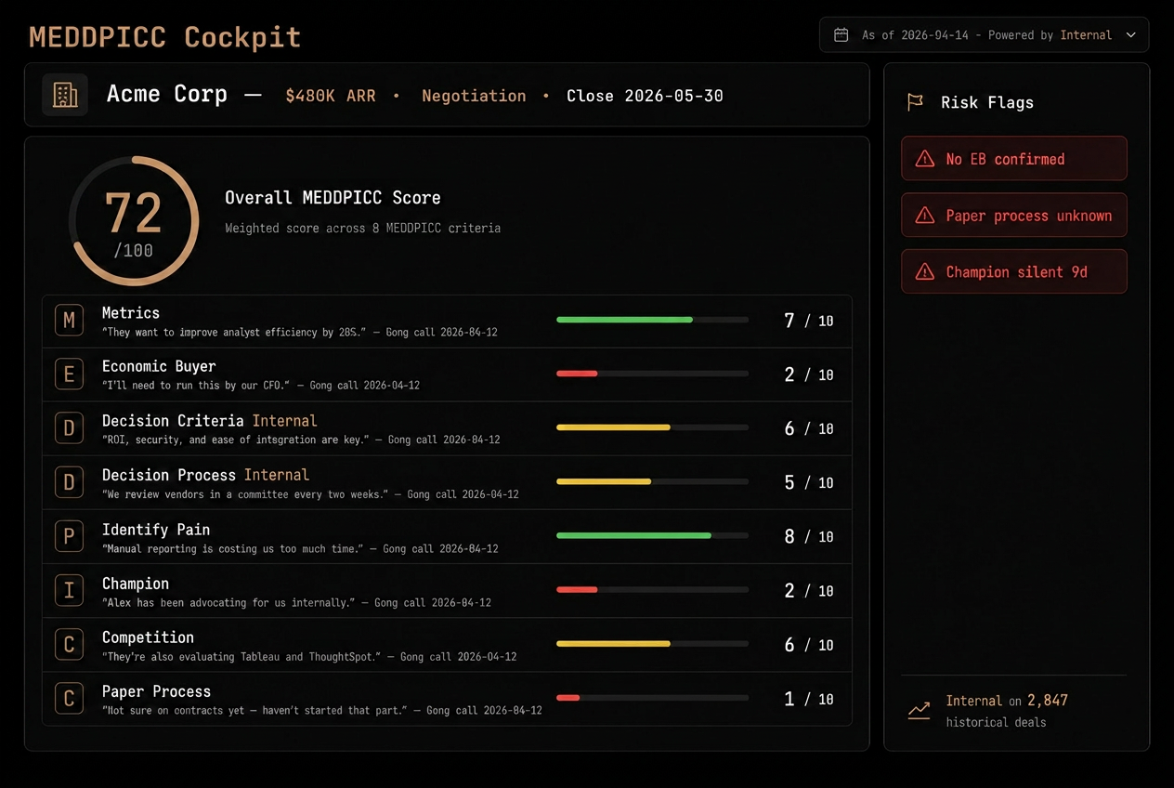Open the date and model dropdown chevron
This screenshot has height=788, width=1174.
pyautogui.click(x=1130, y=35)
